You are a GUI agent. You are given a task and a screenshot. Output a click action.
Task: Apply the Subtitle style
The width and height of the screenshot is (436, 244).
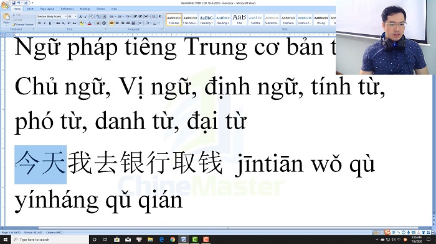pos(255,20)
